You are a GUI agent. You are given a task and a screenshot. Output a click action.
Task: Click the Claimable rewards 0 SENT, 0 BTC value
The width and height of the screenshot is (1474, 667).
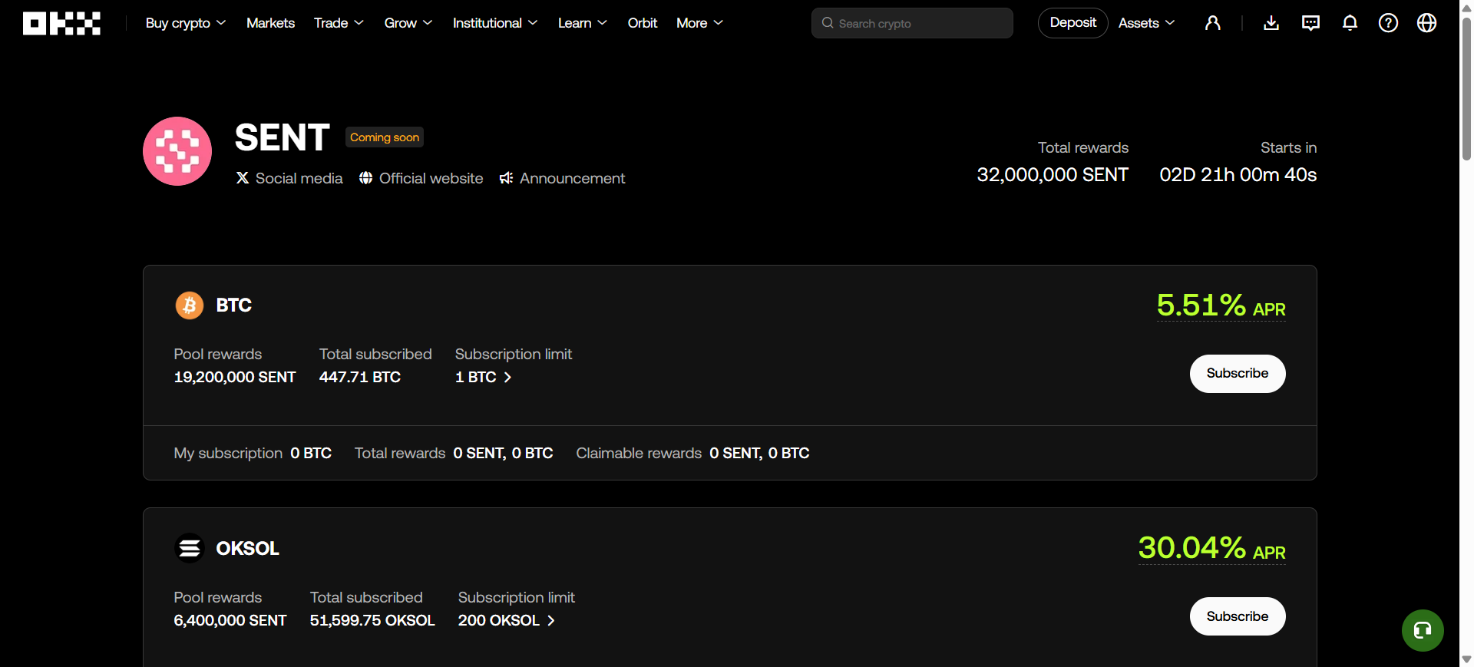[x=759, y=453]
